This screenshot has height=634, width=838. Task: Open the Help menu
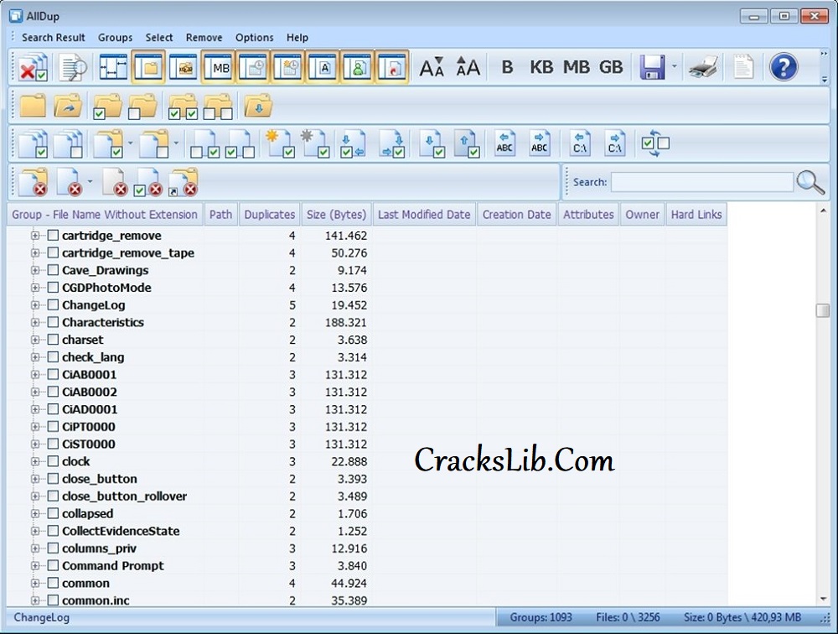297,38
